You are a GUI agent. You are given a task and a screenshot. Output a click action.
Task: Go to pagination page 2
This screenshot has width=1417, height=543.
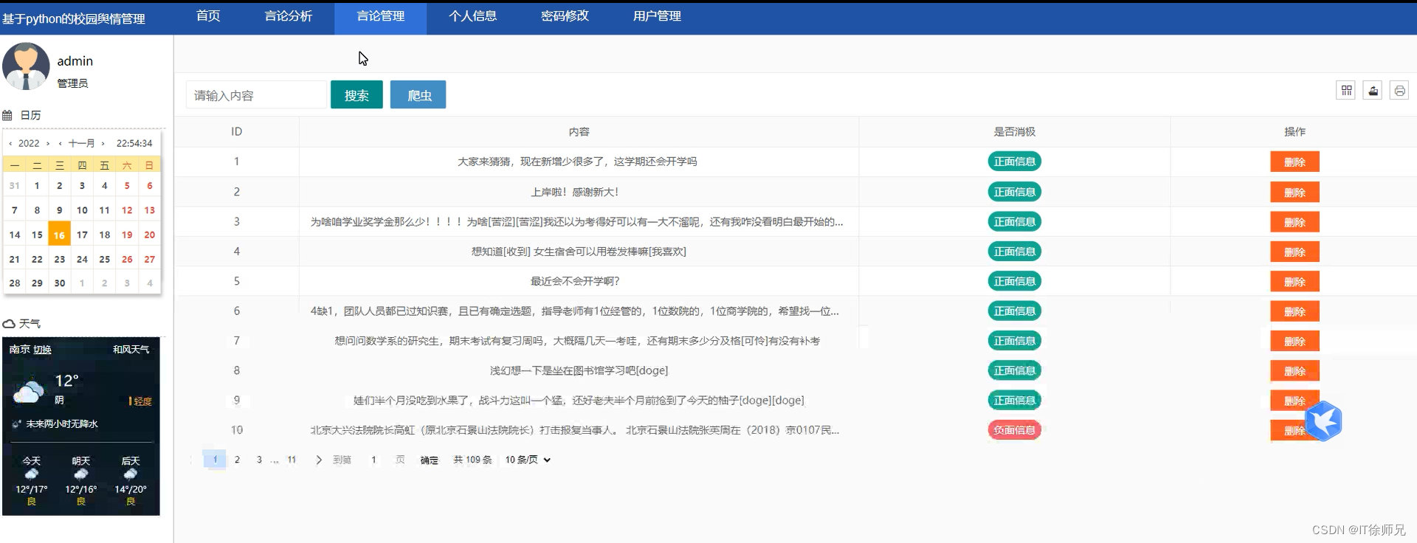pos(237,460)
